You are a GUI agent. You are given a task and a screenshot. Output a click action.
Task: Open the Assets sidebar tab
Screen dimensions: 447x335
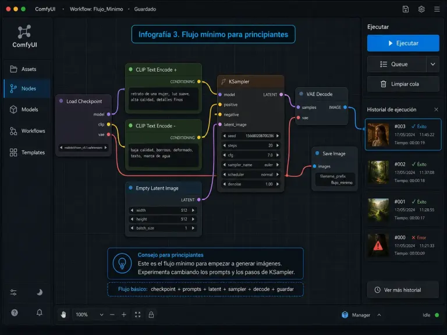tap(27, 69)
